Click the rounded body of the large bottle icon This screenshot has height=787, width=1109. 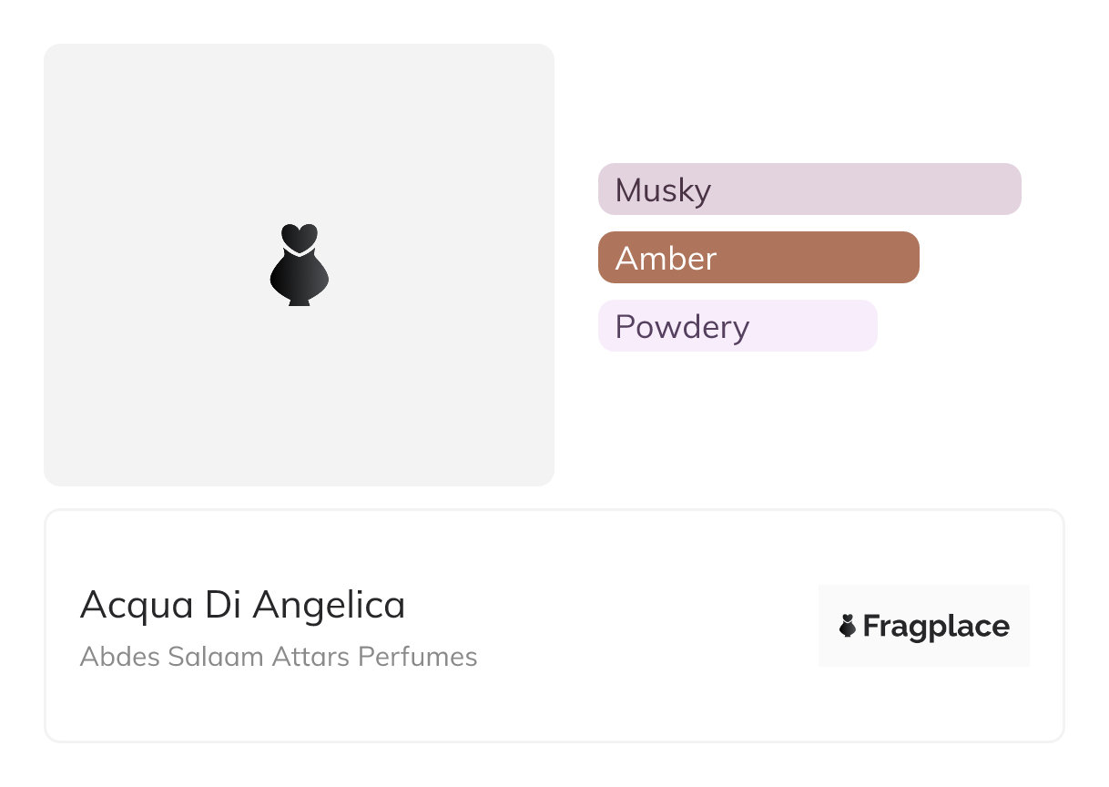299,279
